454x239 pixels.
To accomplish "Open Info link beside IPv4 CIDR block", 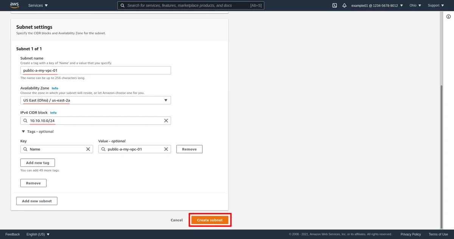I will (53, 113).
